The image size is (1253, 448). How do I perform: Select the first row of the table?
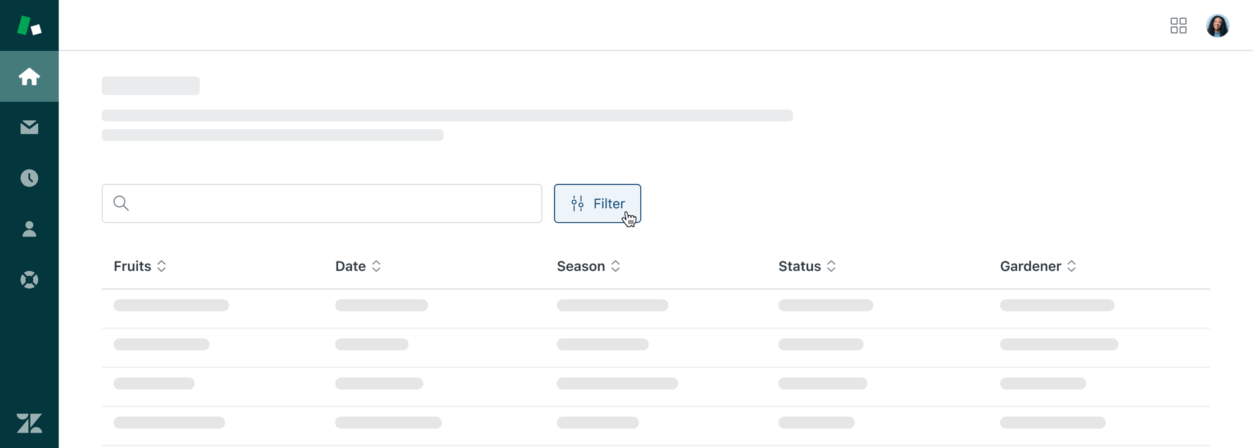[626, 306]
